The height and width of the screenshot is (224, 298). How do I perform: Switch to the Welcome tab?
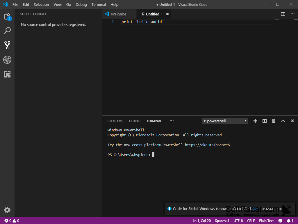(119, 14)
